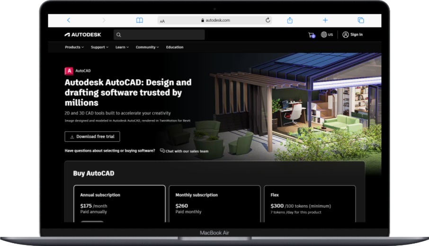
Task: Click Download free trial button
Action: 92,137
